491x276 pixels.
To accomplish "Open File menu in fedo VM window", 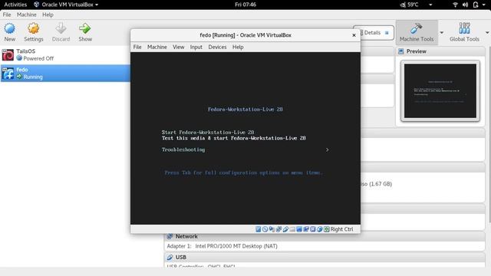I will tap(137, 47).
